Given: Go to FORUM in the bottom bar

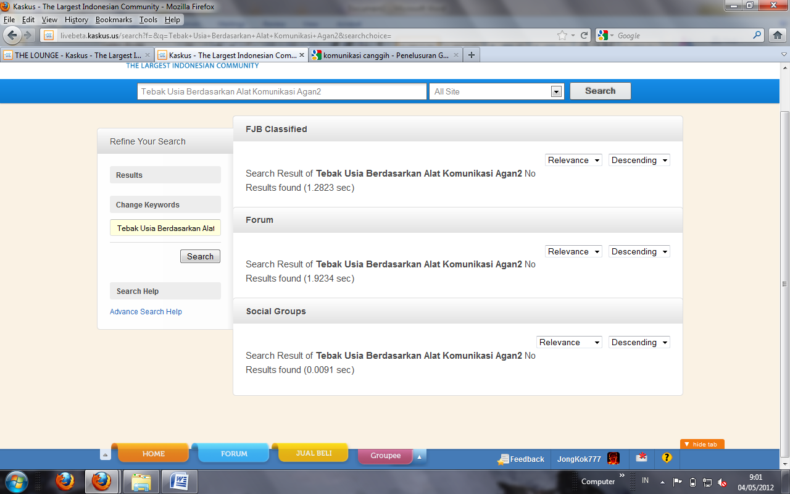Looking at the screenshot, I should click(233, 453).
